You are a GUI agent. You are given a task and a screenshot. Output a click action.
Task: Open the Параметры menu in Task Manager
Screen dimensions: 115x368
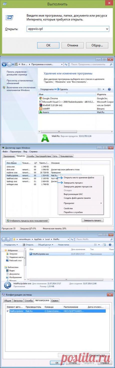coord(15,152)
